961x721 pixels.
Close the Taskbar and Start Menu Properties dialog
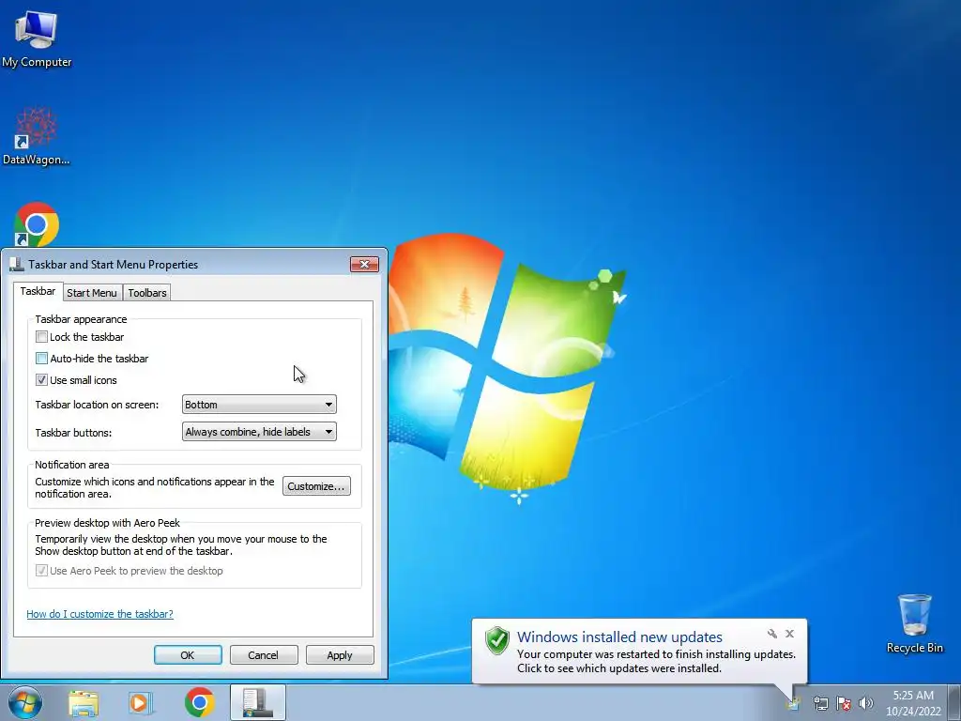point(365,264)
